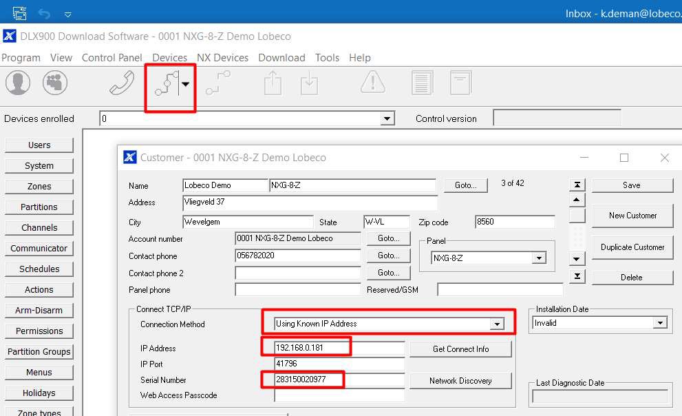Open the quick access customize arrow
The height and width of the screenshot is (416, 682).
pyautogui.click(x=68, y=14)
